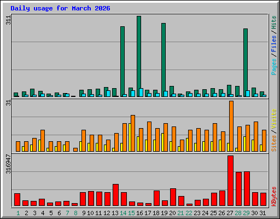Click the tallest red KBytes bar for day 27
Image resolution: width=280 pixels, height=219 pixels.
coord(230,181)
